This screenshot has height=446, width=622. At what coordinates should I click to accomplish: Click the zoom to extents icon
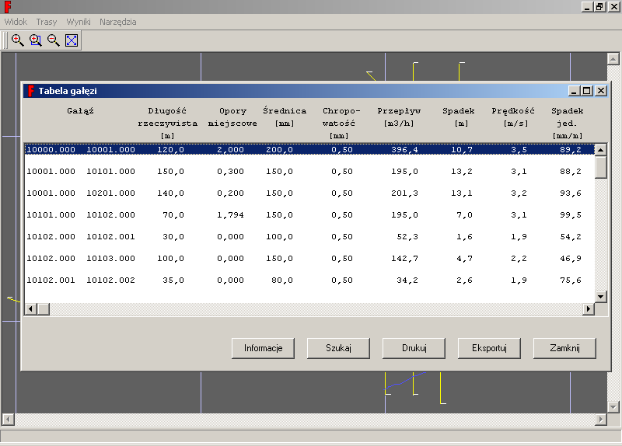coord(72,40)
